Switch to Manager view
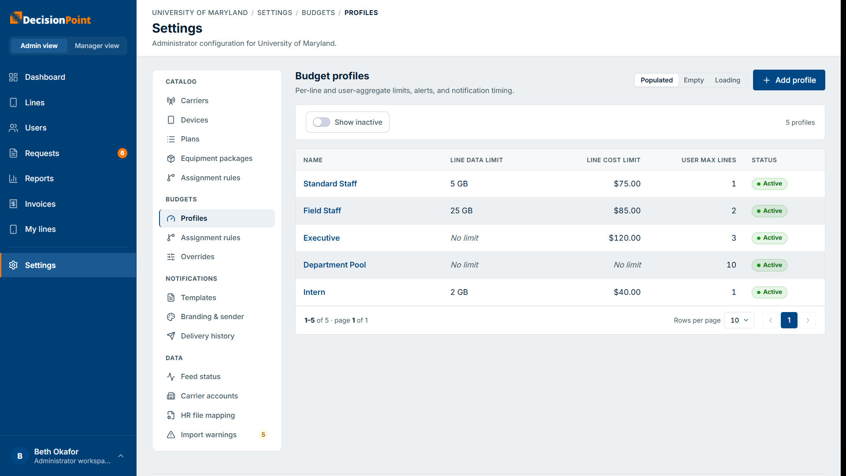This screenshot has width=846, height=476. point(97,46)
